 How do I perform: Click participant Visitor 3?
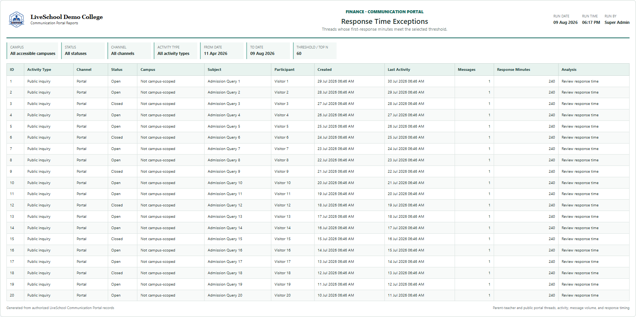point(282,104)
